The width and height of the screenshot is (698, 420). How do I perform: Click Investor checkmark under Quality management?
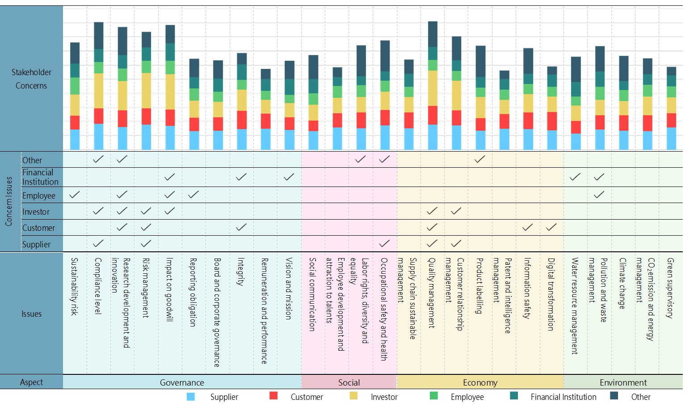(x=432, y=211)
